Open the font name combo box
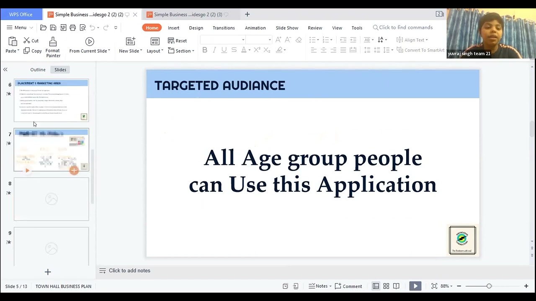 click(223, 40)
